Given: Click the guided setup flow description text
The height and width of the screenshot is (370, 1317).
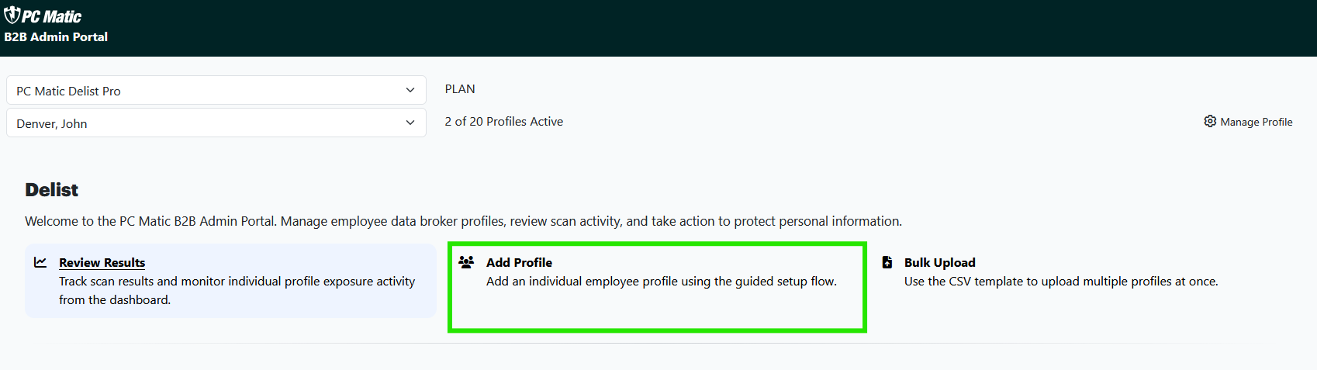Looking at the screenshot, I should pyautogui.click(x=661, y=282).
